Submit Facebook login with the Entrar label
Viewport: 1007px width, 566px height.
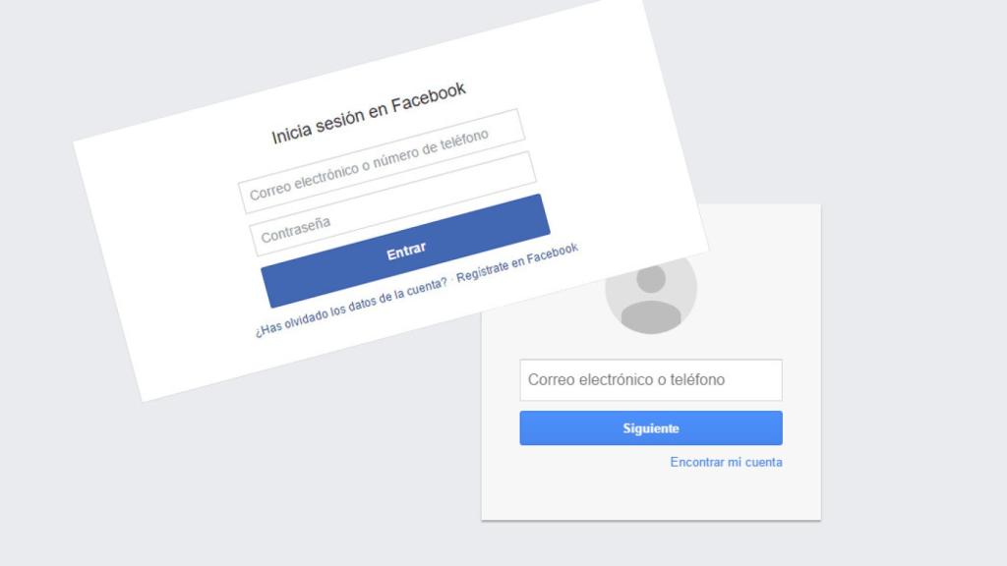406,251
